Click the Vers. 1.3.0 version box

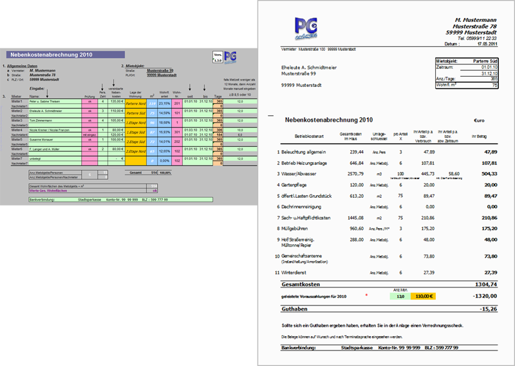218,57
